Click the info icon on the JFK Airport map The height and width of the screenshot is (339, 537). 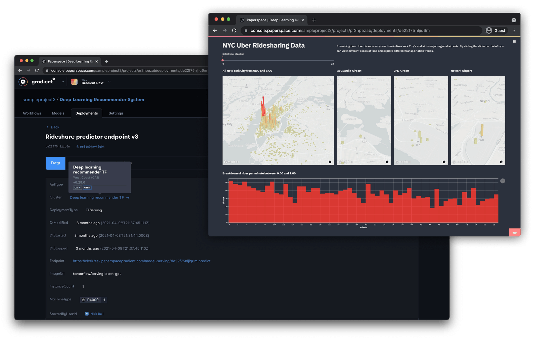click(444, 162)
